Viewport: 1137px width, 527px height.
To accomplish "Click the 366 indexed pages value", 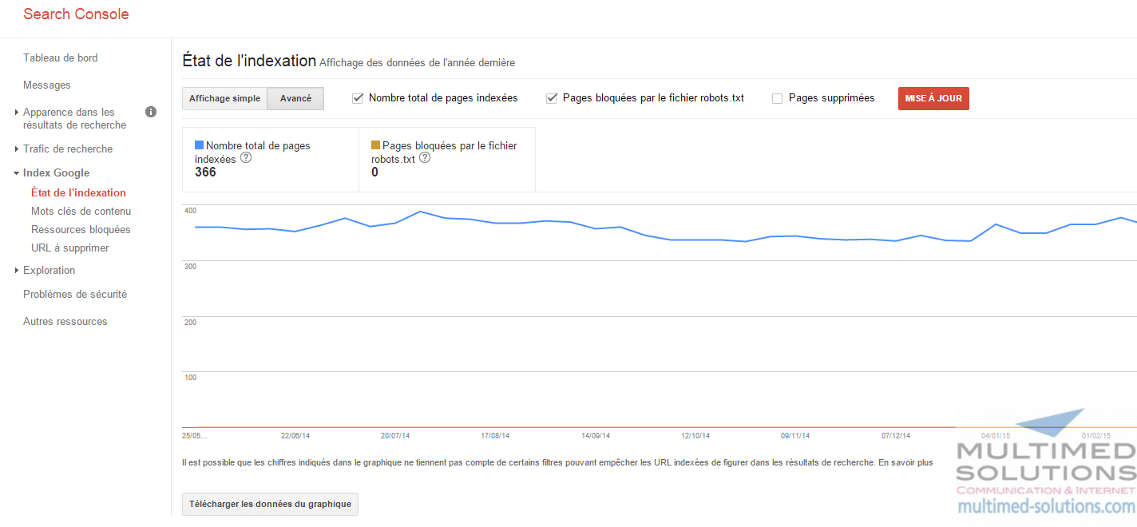I will tap(205, 172).
